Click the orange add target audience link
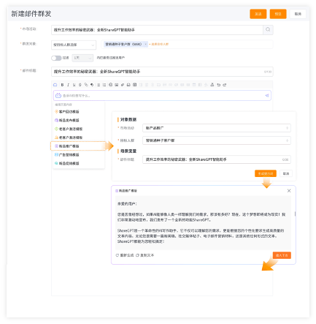Viewport: 316px width, 324px height. click(159, 44)
